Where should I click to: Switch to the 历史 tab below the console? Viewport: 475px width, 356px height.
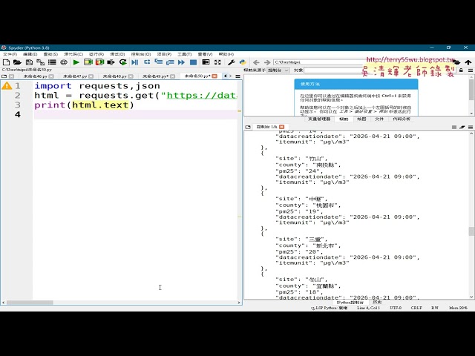[x=377, y=303]
